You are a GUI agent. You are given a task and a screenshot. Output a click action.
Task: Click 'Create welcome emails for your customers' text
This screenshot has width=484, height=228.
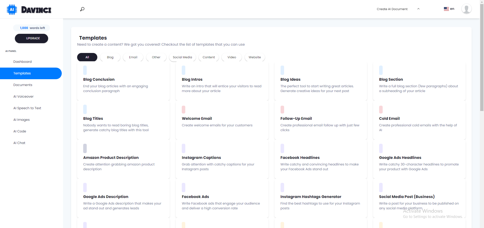pos(217,125)
